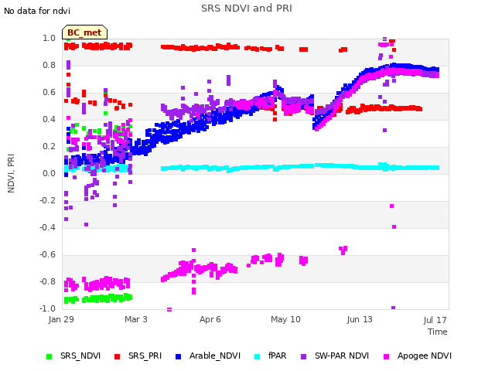Click the 1.0 y-axis tick label

[x=49, y=38]
